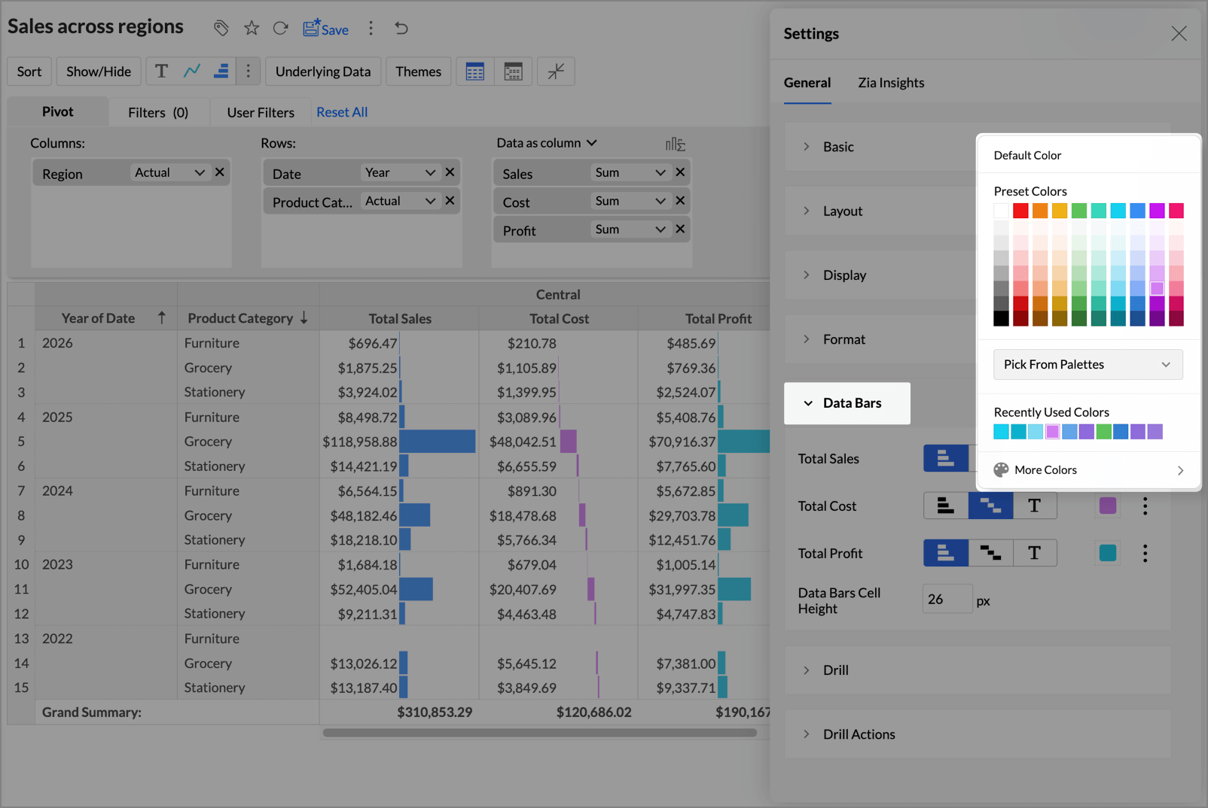
Task: Click the collapse arrows icon in toolbar
Action: click(x=556, y=71)
